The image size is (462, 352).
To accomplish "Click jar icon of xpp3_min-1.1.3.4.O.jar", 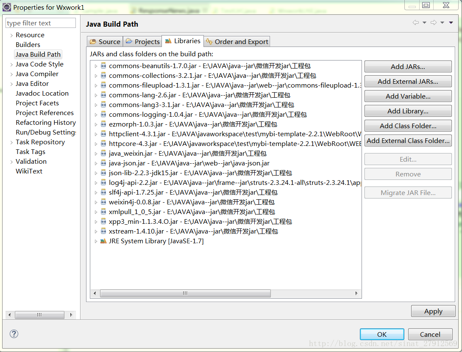I will click(103, 221).
